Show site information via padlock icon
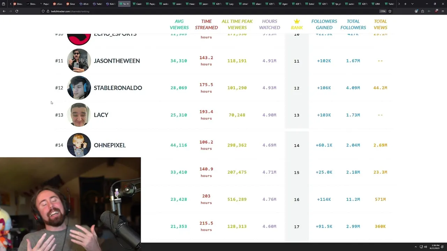 click(x=48, y=11)
